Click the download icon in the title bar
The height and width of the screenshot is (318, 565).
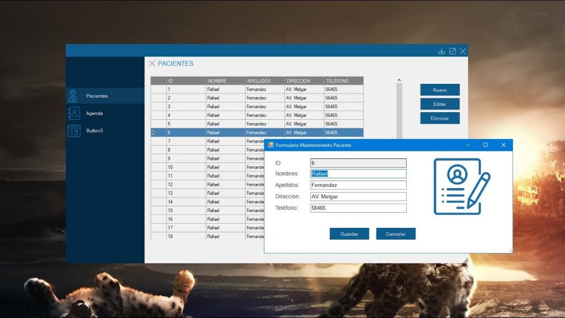tap(441, 51)
